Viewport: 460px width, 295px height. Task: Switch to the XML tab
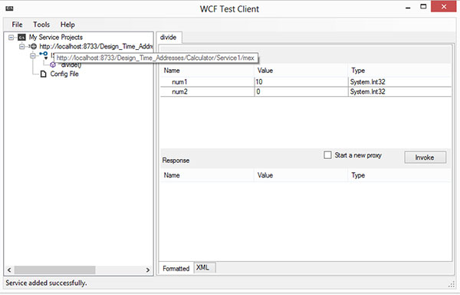202,267
